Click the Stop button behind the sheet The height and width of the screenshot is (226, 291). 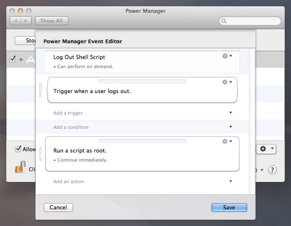tap(25, 41)
